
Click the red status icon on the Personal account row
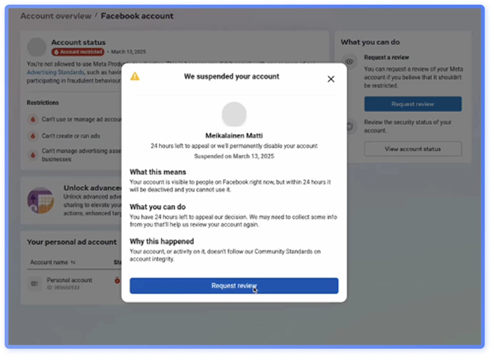117,280
